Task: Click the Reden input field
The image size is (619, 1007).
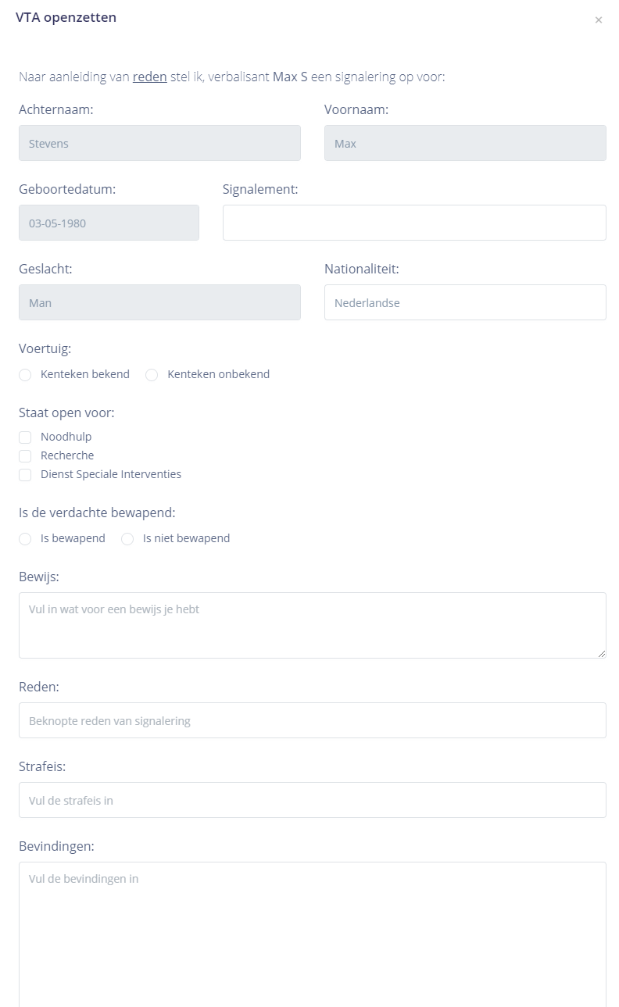Action: (x=313, y=720)
